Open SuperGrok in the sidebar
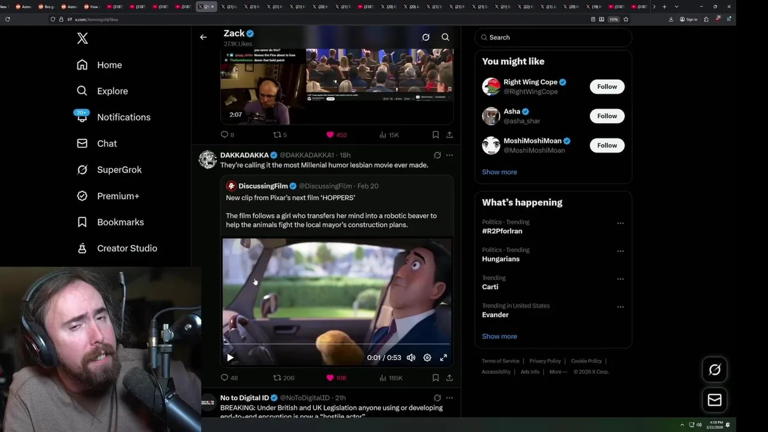Viewport: 768px width, 432px height. [109, 170]
